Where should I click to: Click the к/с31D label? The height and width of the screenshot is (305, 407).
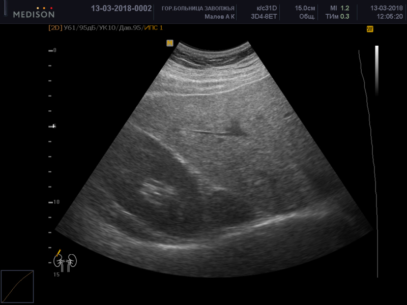[x=267, y=8]
